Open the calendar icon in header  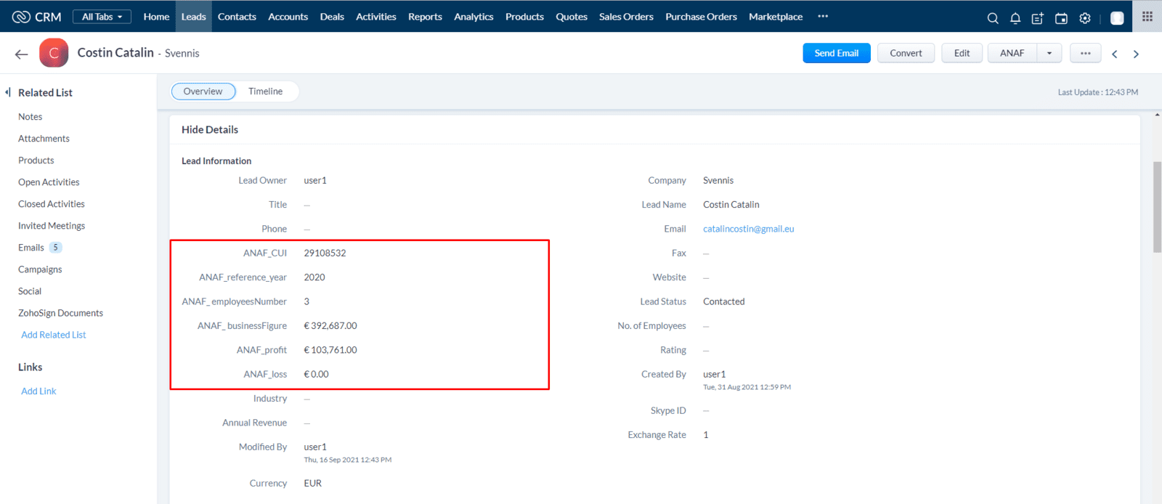(x=1061, y=18)
